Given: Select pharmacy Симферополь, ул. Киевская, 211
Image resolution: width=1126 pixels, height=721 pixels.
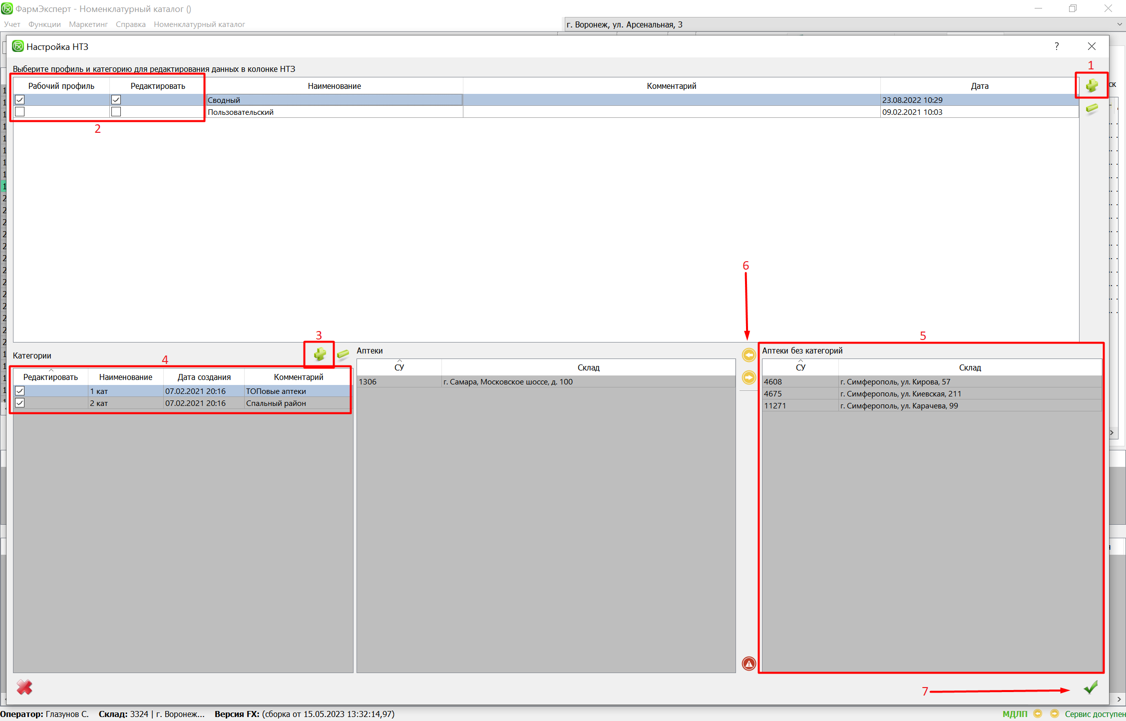Looking at the screenshot, I should click(900, 393).
